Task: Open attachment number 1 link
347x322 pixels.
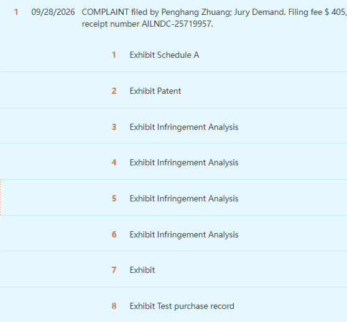Action: pos(114,55)
